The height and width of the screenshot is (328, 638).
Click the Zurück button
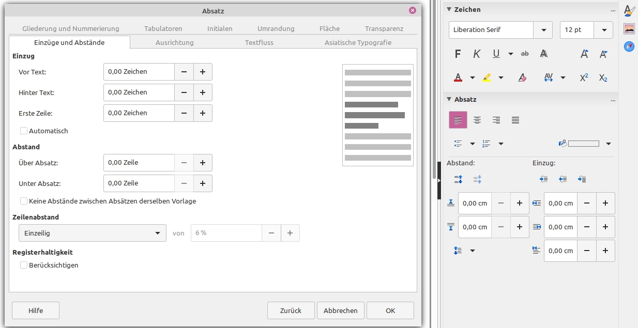pyautogui.click(x=291, y=310)
